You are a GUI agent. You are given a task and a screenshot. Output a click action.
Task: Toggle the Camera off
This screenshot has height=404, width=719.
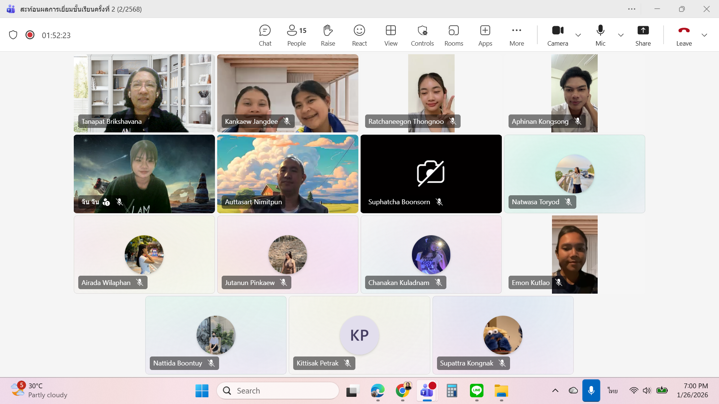click(558, 35)
